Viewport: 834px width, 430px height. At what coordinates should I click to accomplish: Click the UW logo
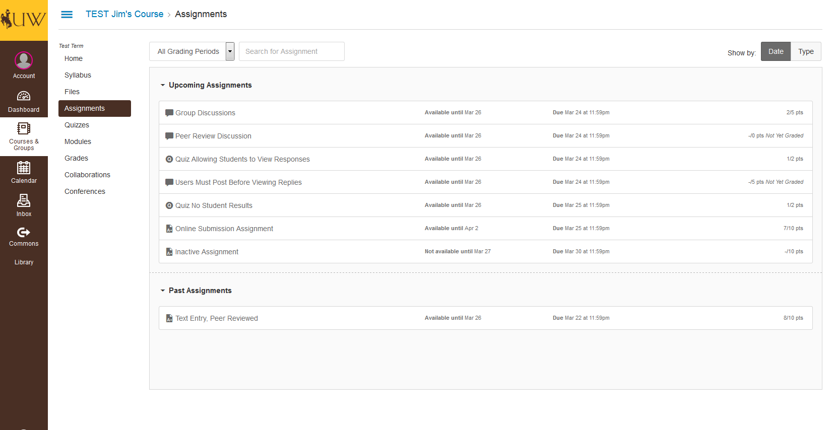point(24,20)
